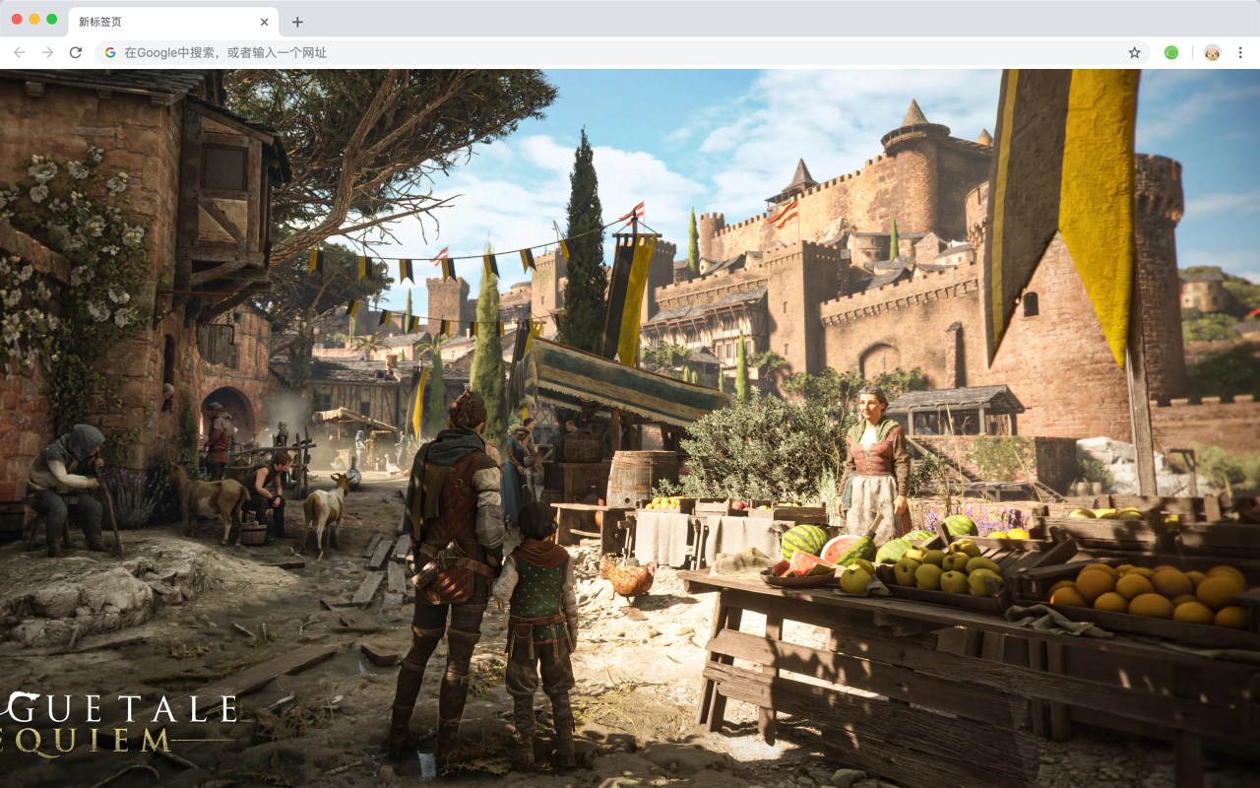Select the 新标签页 tab
Image resolution: width=1260 pixels, height=788 pixels.
(x=173, y=22)
